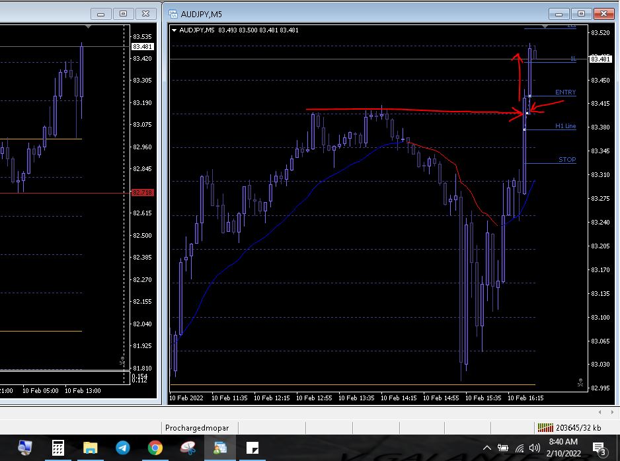
Task: Click the 10 Feb 16:15 time label
Action: (525, 398)
